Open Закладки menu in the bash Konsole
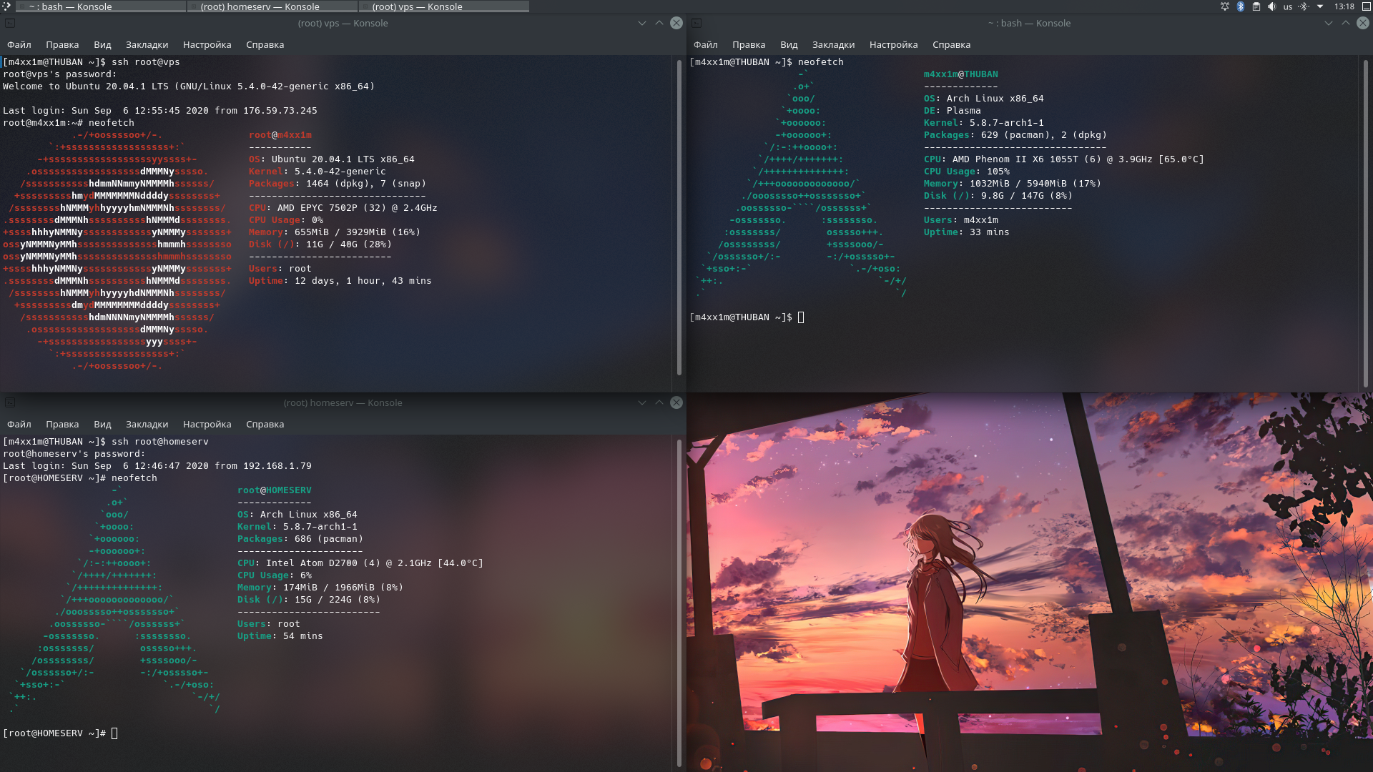This screenshot has height=772, width=1373. coord(833,44)
